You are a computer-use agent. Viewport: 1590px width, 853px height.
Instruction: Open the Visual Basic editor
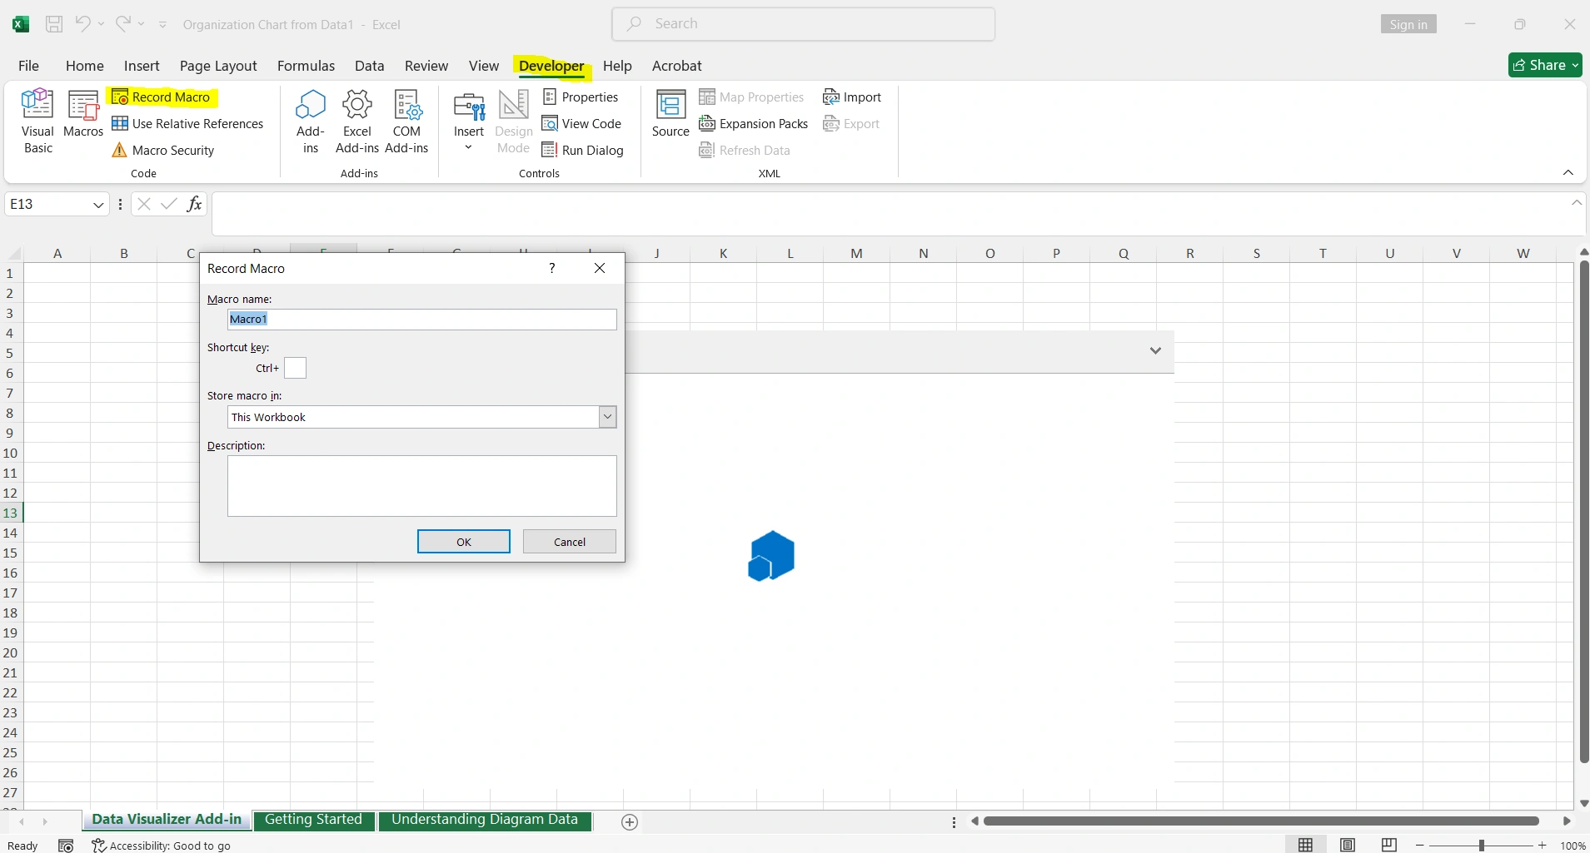pyautogui.click(x=37, y=119)
